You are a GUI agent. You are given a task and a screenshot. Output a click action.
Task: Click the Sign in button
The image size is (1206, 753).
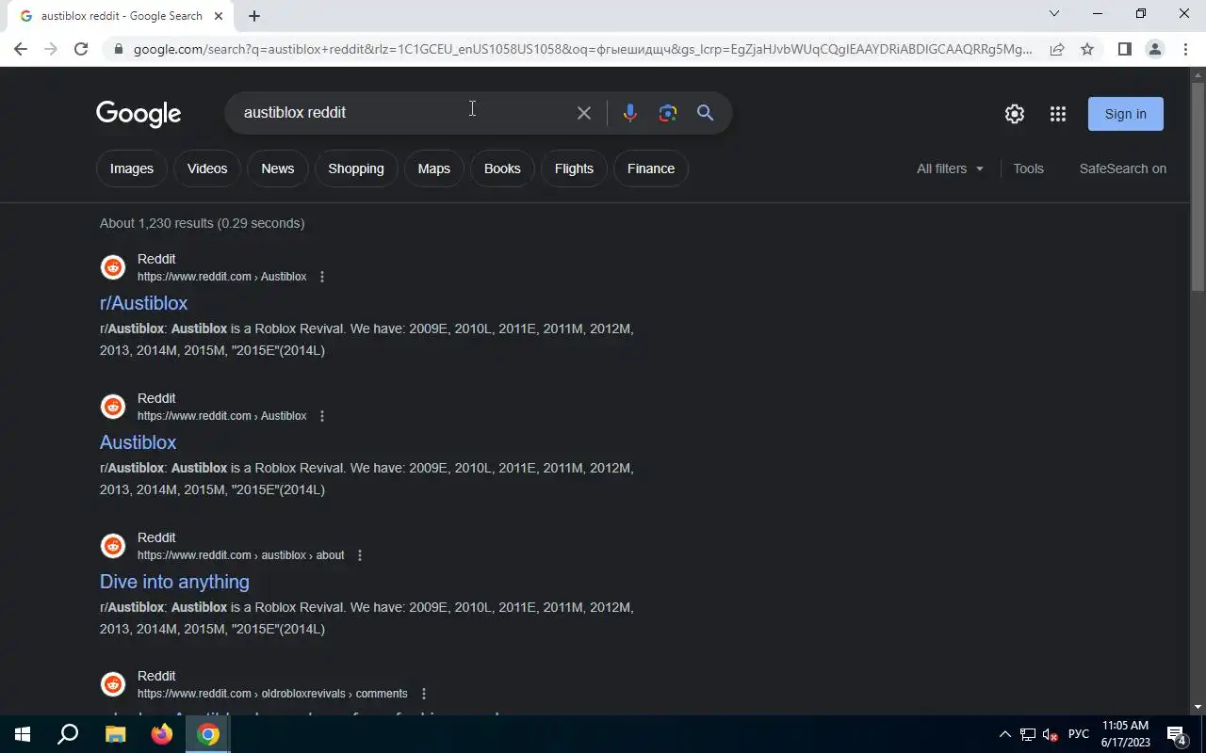coord(1126,114)
